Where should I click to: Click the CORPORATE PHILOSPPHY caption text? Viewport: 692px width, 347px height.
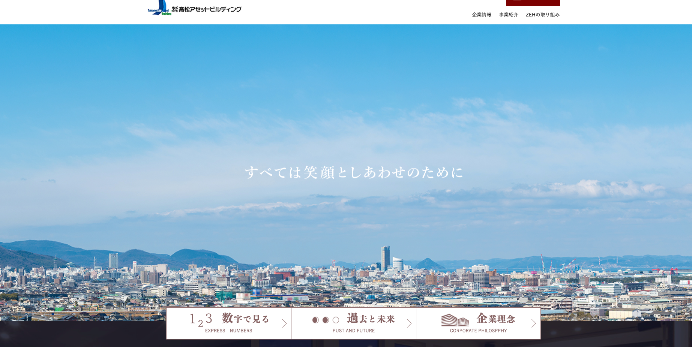479,331
